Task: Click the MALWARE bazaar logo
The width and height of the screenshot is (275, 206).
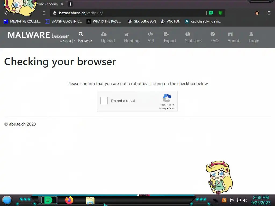Action: coord(41,36)
